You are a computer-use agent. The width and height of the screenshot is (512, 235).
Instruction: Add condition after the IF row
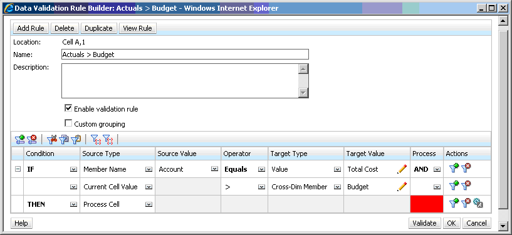click(454, 169)
